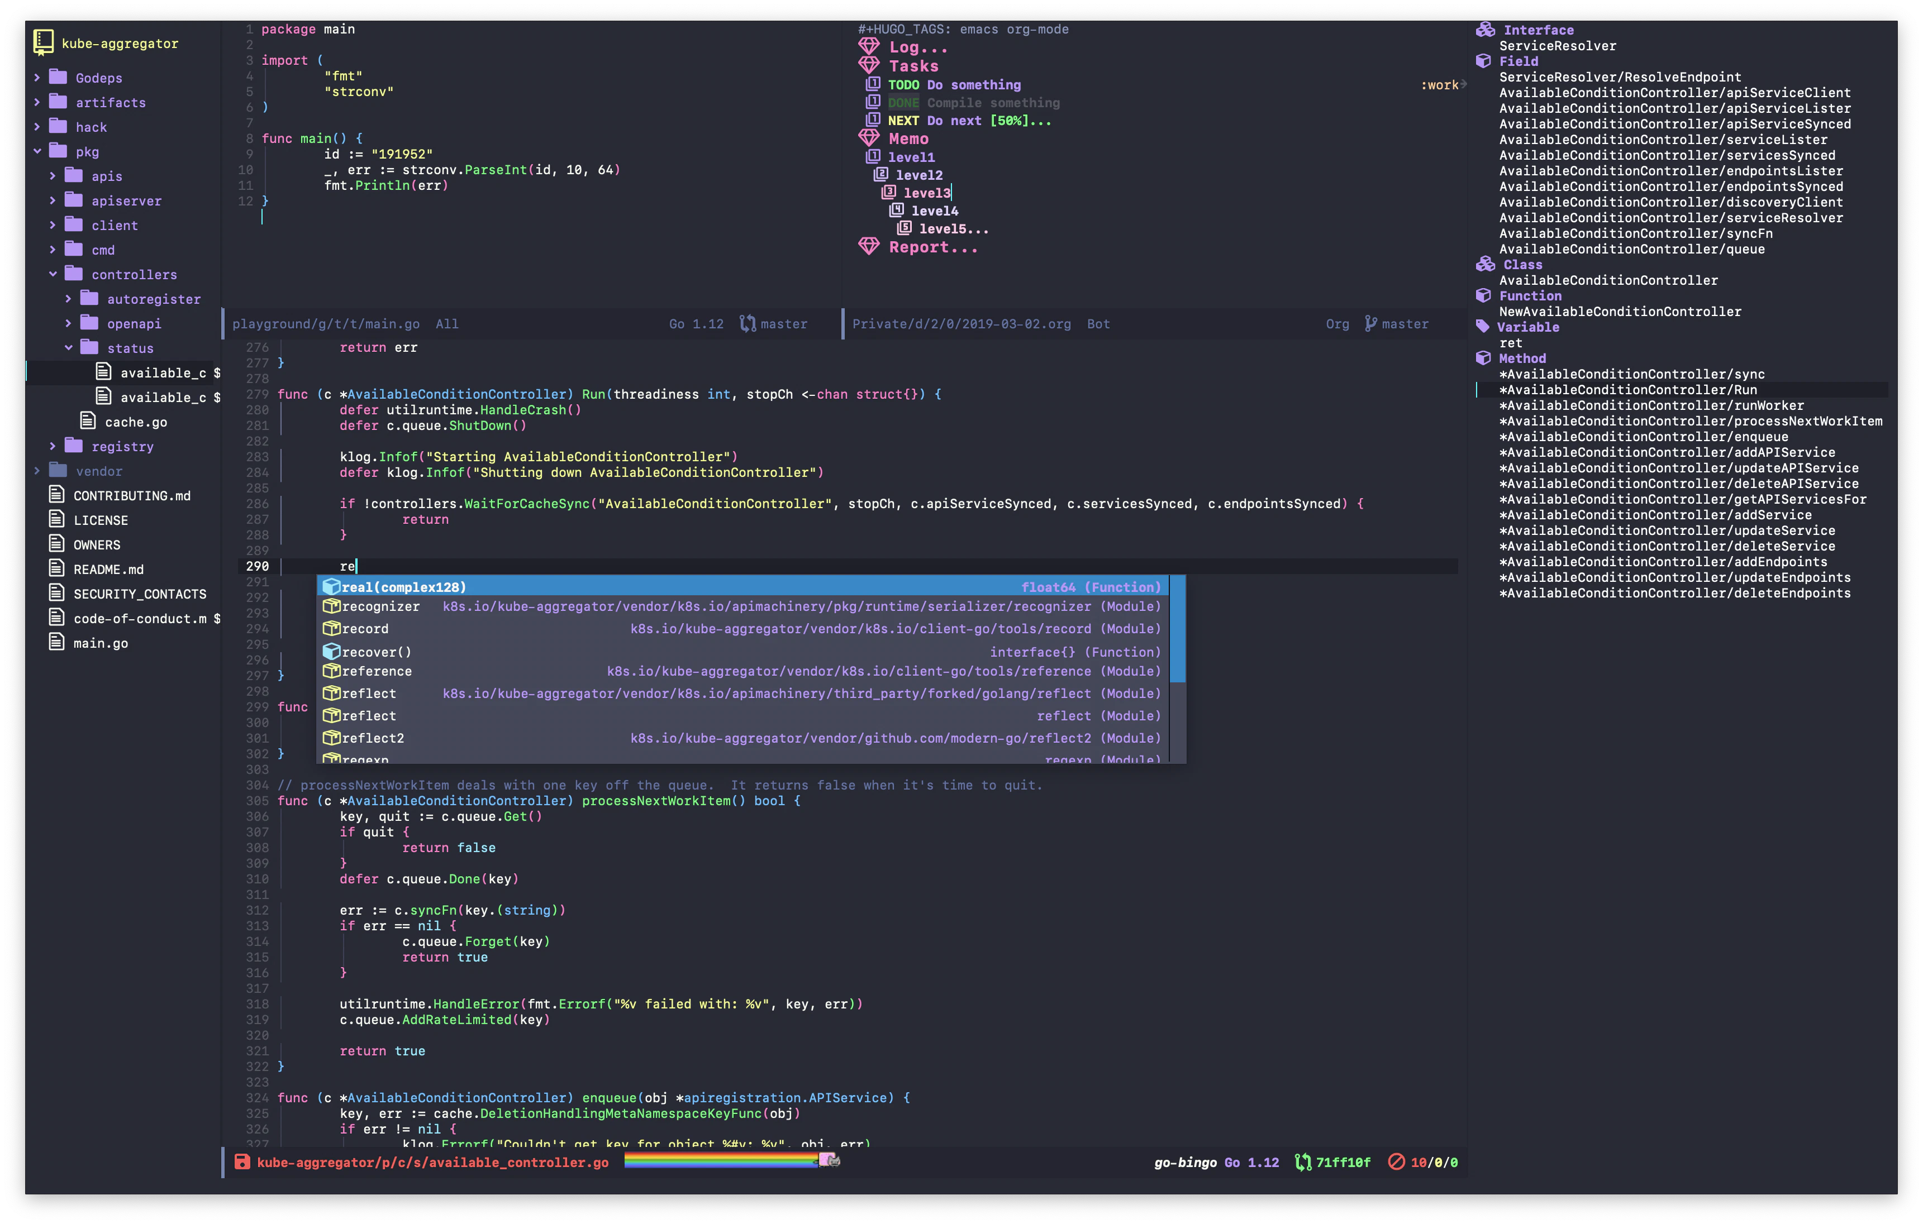Jump to *AvailableConditionController/runWorker in imenu
The image size is (1923, 1224).
click(x=1651, y=405)
